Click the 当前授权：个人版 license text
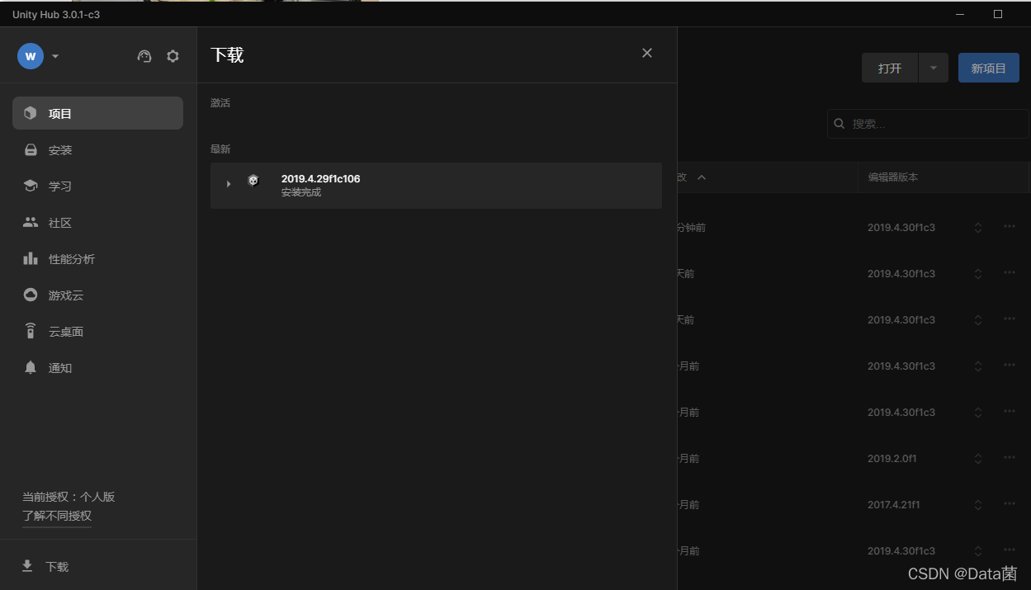1031x590 pixels. 69,497
